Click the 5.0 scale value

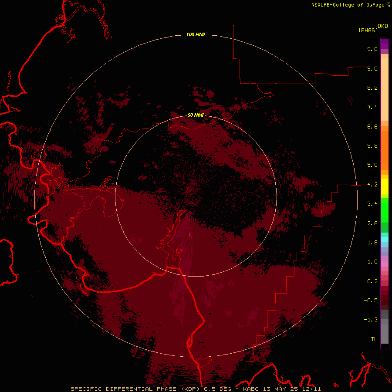(372, 165)
